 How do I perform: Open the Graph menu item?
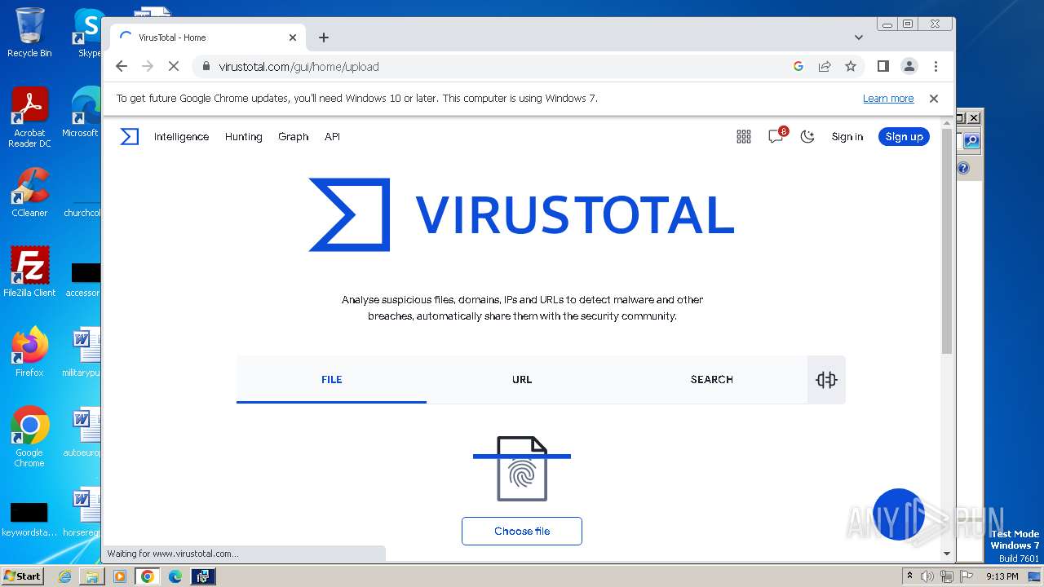[293, 137]
